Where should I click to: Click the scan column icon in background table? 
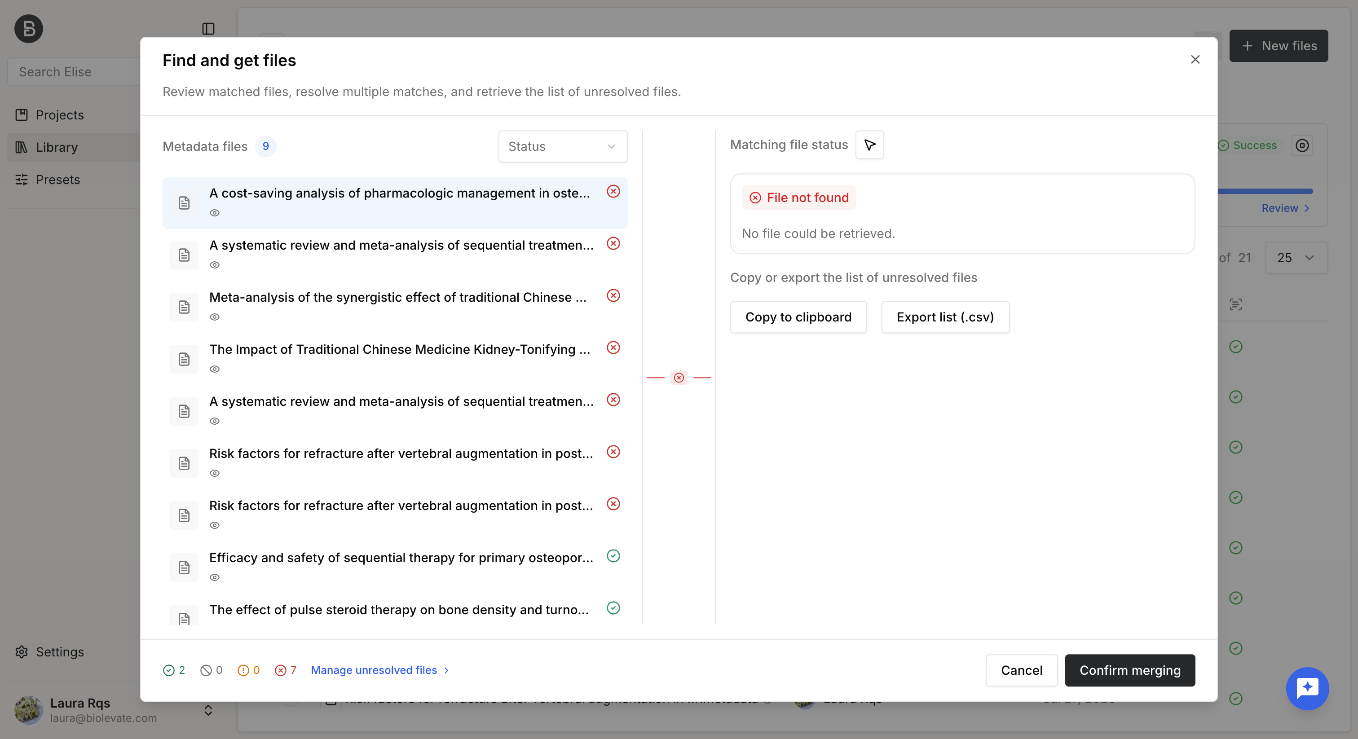tap(1236, 304)
